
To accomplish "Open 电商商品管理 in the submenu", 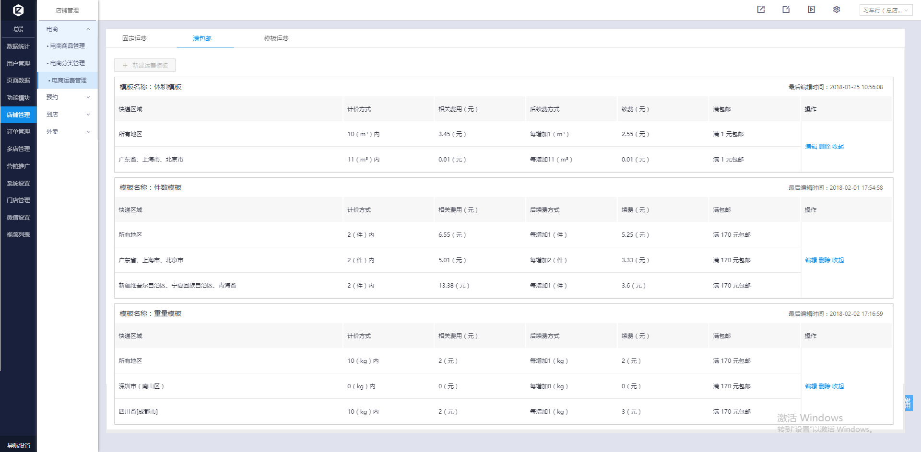I will click(x=68, y=46).
